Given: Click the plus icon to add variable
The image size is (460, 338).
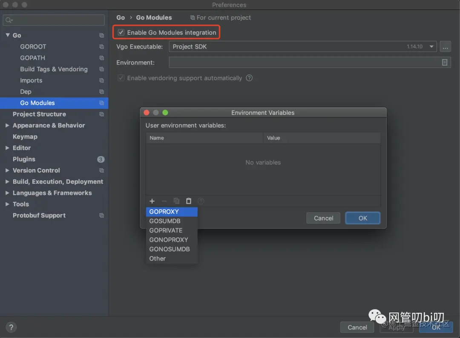Looking at the screenshot, I should pos(152,201).
